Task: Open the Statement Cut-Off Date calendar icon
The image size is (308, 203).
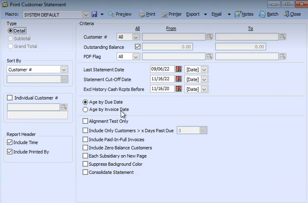Action: pyautogui.click(x=178, y=79)
